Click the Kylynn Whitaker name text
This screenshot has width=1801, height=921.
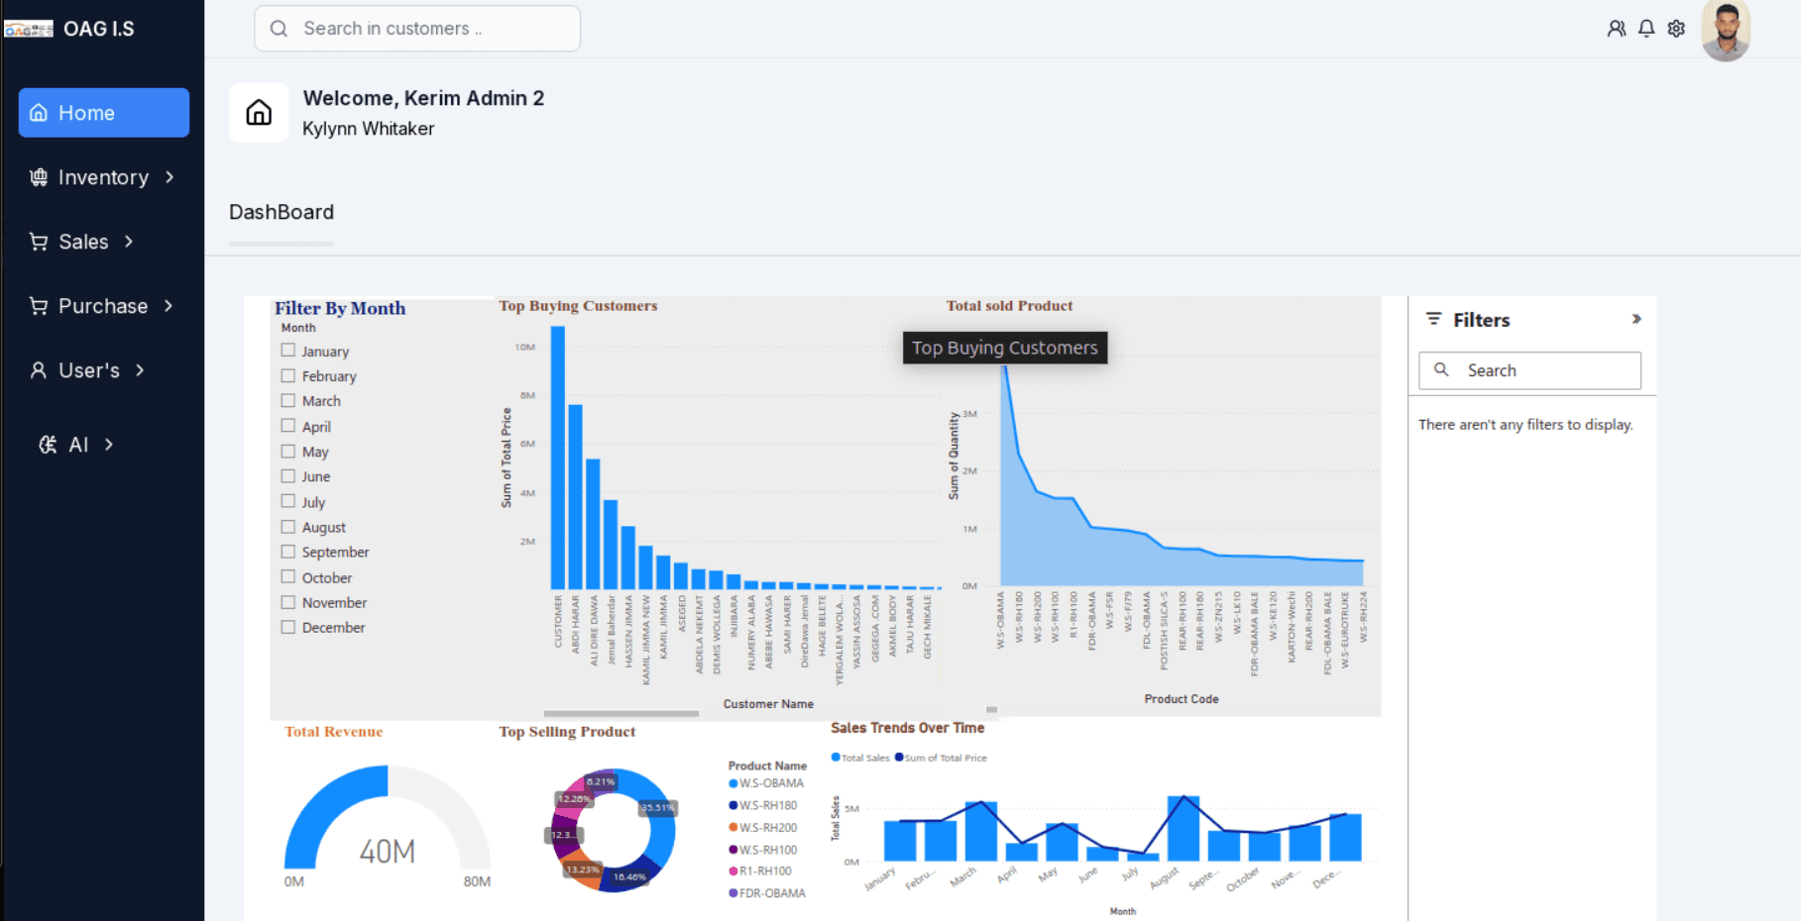[369, 129]
